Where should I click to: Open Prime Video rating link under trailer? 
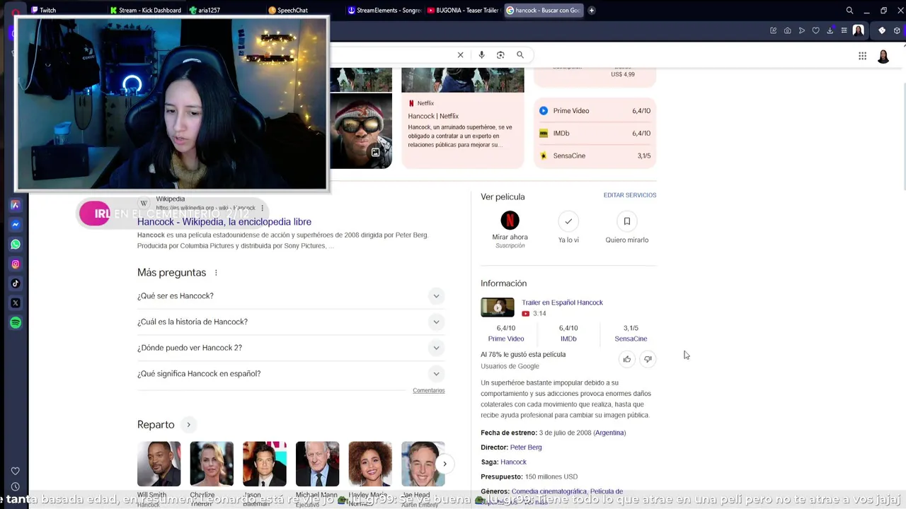click(x=506, y=339)
